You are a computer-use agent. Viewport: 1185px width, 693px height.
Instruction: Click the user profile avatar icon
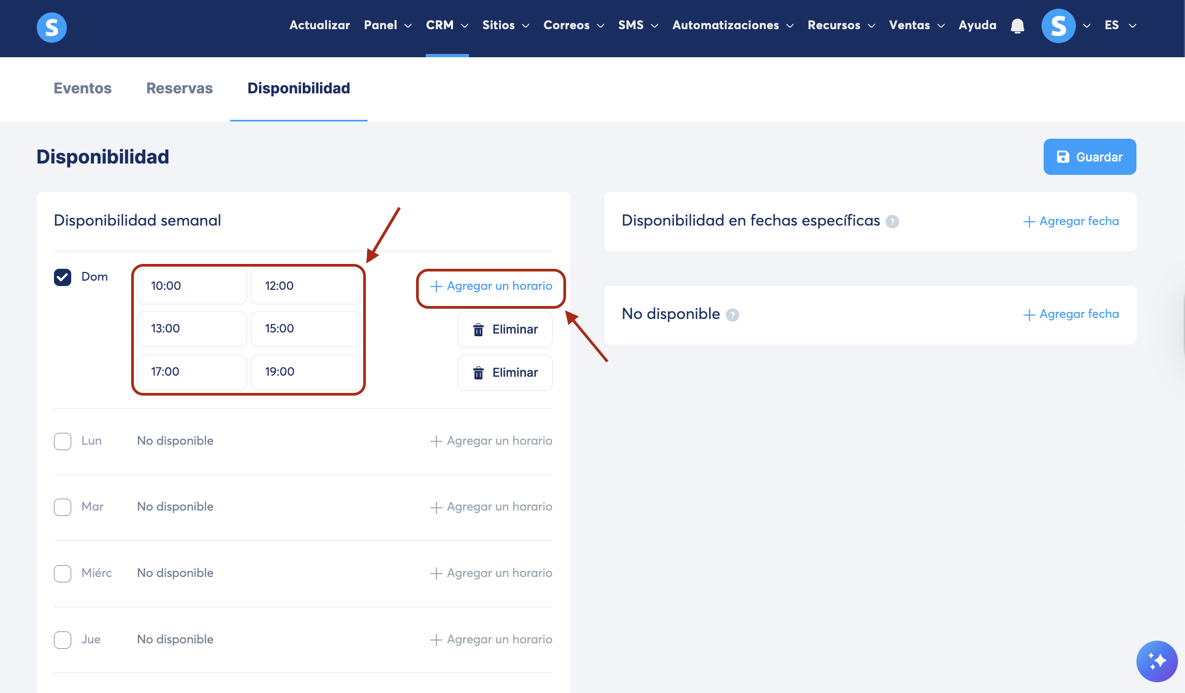point(1058,25)
